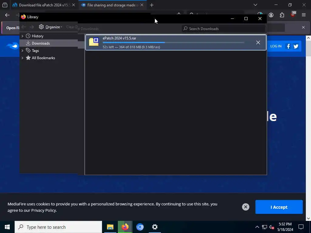Expand the All Bookmarks tree item
311x233 pixels.
22,58
